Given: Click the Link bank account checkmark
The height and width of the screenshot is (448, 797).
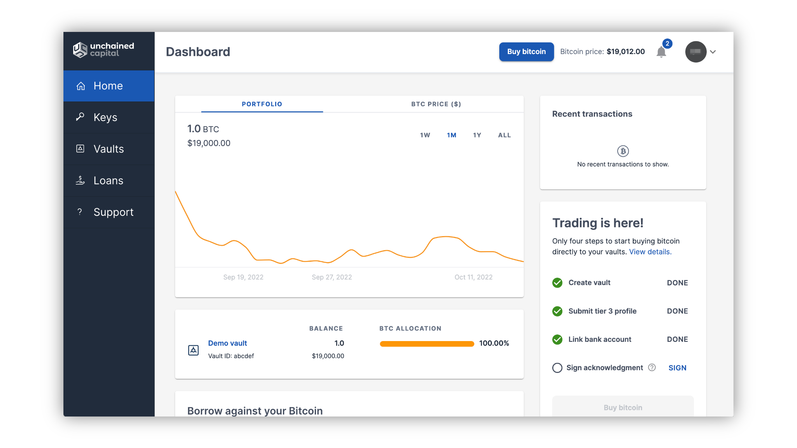Looking at the screenshot, I should point(557,339).
